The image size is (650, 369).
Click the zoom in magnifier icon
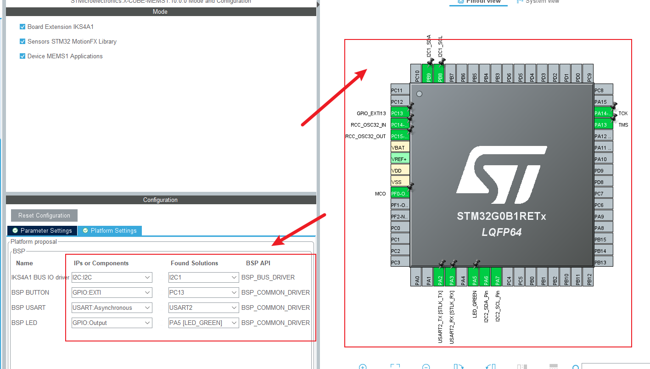(x=363, y=367)
